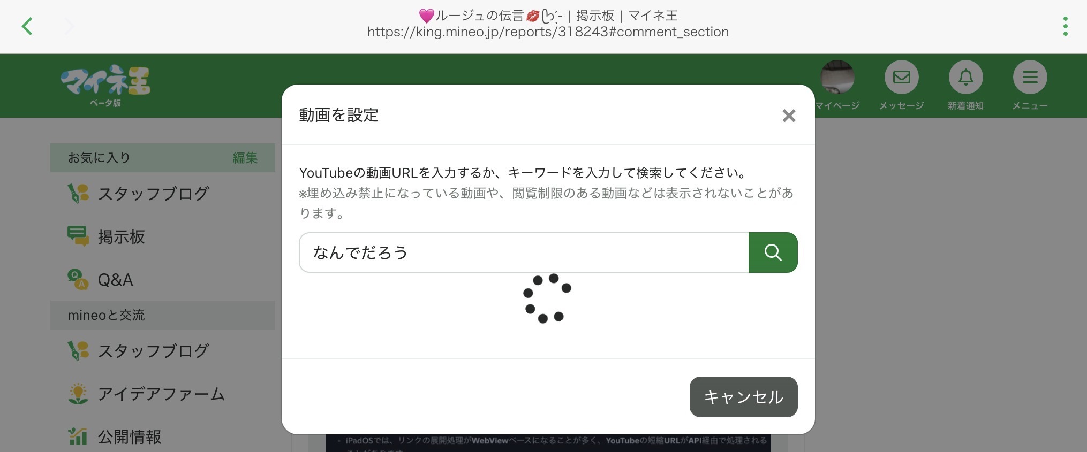Screen dimensions: 1087x452
Task: Close the 動画を設定 dialog
Action: (x=789, y=116)
